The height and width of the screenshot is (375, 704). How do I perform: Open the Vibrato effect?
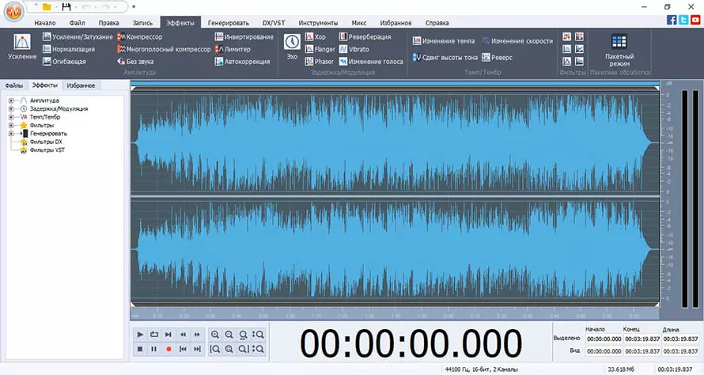[354, 49]
